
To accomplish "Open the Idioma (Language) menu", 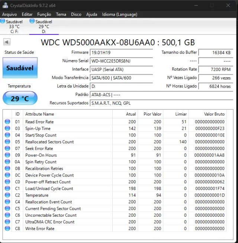I will click(x=119, y=14).
